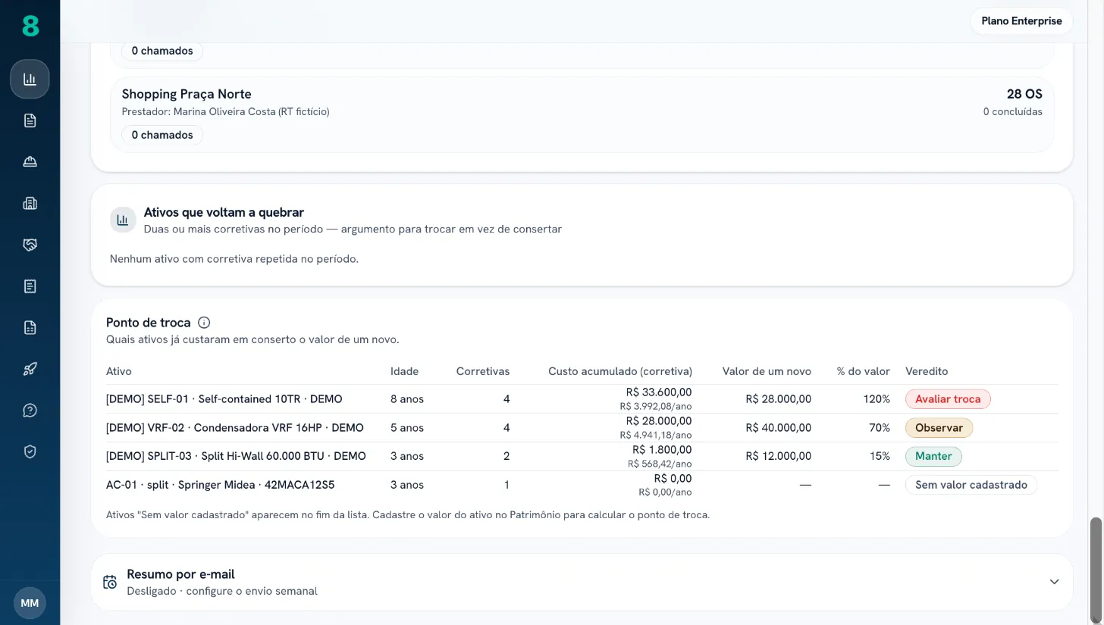Open the bar chart dashboard in the sidebar

tap(30, 79)
